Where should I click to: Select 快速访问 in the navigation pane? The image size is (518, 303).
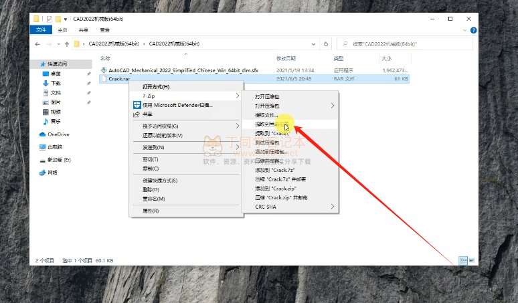pyautogui.click(x=57, y=64)
